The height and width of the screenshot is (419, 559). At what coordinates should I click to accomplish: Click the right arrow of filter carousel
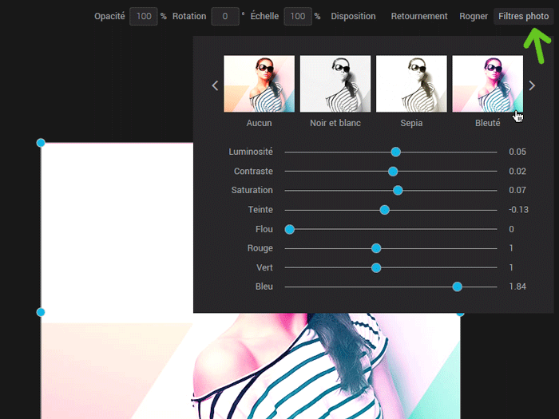pos(533,85)
